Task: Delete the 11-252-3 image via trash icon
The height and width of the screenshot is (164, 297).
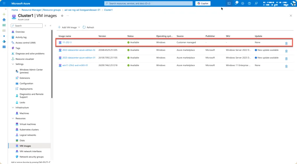Action: [286, 43]
